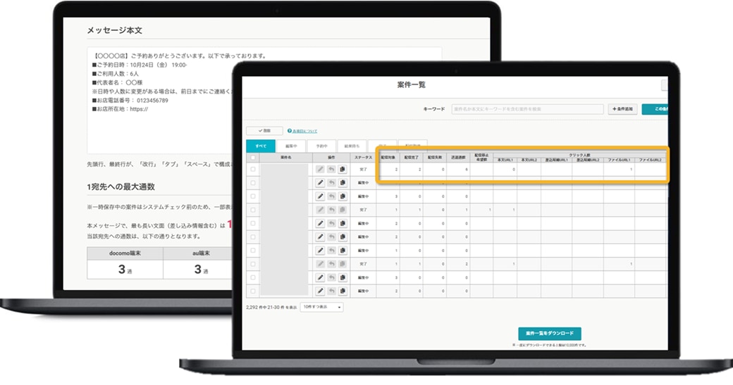
Task: Click the 削除 button above the tabs
Action: (264, 131)
